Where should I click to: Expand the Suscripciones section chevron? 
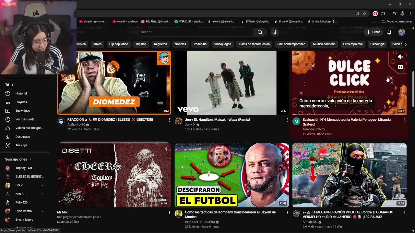pos(30,159)
